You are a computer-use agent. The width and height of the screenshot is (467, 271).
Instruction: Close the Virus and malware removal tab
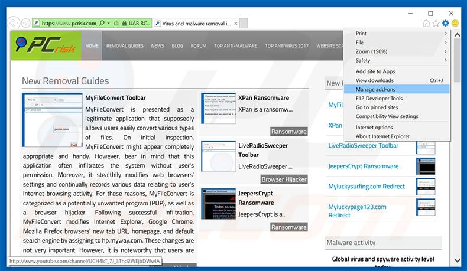click(236, 23)
